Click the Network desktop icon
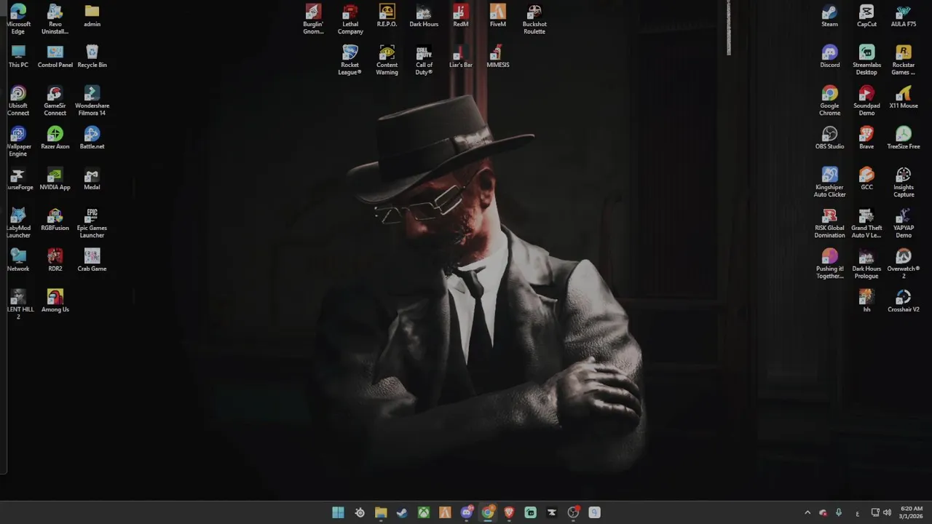 pos(18,261)
